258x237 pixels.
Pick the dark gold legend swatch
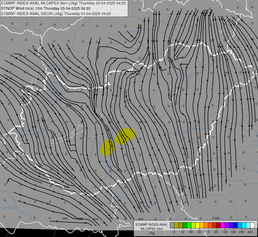pos(181,225)
